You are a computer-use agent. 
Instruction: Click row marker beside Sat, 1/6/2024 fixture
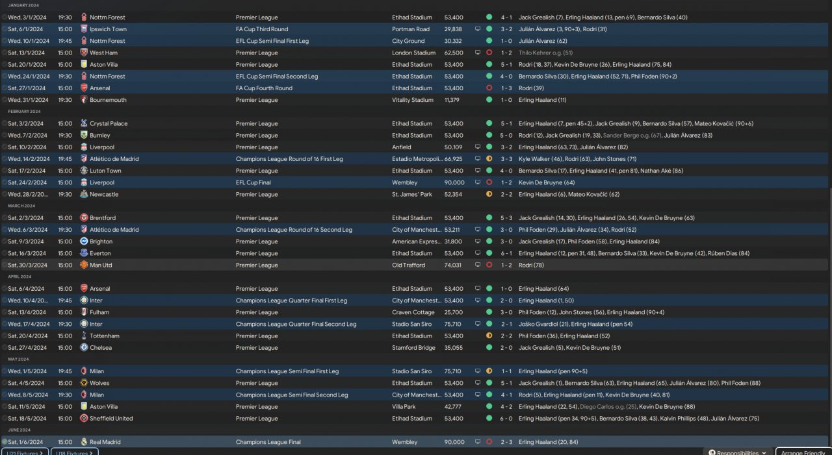pos(5,442)
